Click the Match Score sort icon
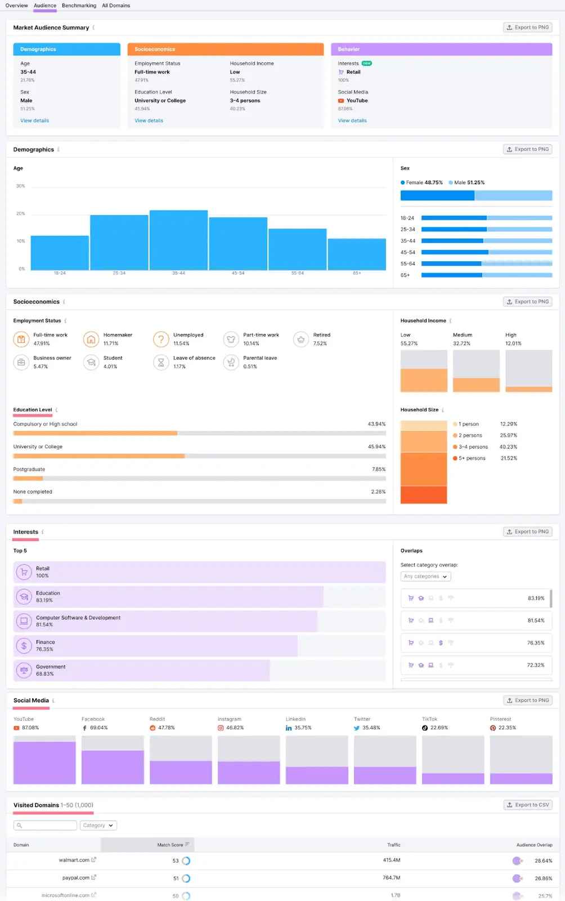The width and height of the screenshot is (565, 901). point(187,845)
